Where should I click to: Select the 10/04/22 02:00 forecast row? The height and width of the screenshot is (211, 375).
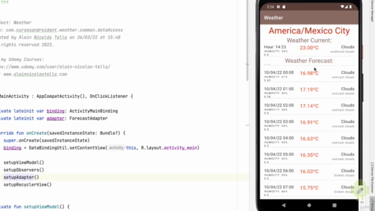tap(309, 108)
